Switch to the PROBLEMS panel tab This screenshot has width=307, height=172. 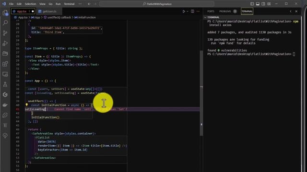click(225, 11)
